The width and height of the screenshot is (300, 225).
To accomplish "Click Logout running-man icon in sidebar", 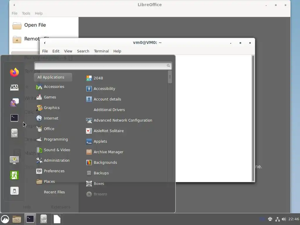I will (x=14, y=175).
